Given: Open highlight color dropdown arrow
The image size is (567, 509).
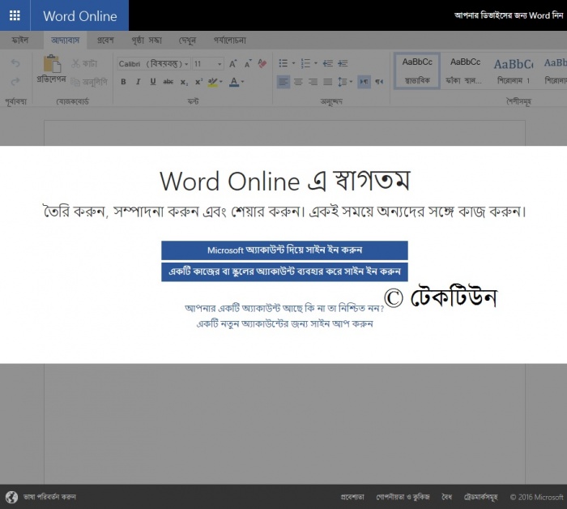Looking at the screenshot, I should tap(221, 82).
